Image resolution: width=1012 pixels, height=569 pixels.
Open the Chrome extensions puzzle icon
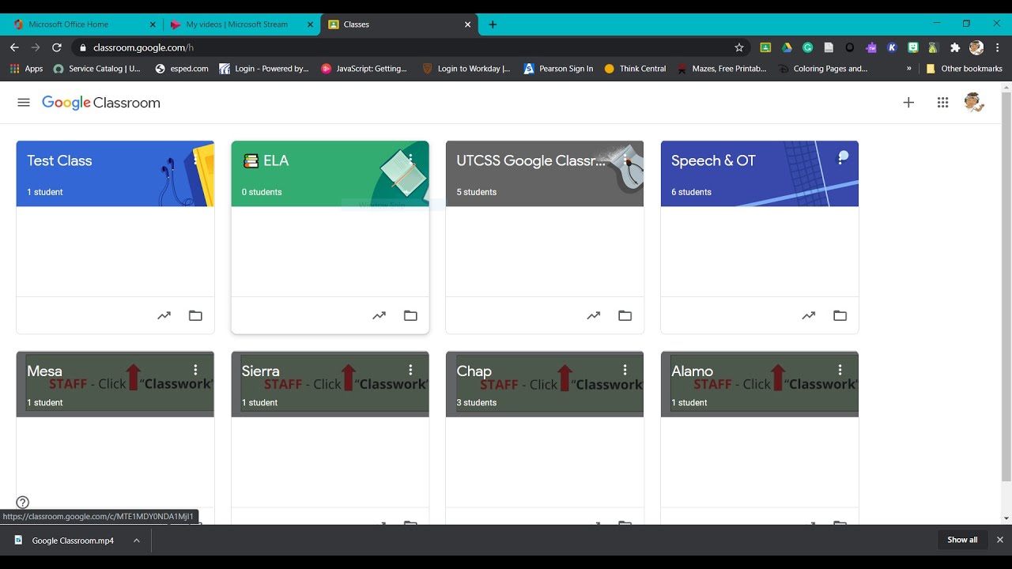[955, 47]
